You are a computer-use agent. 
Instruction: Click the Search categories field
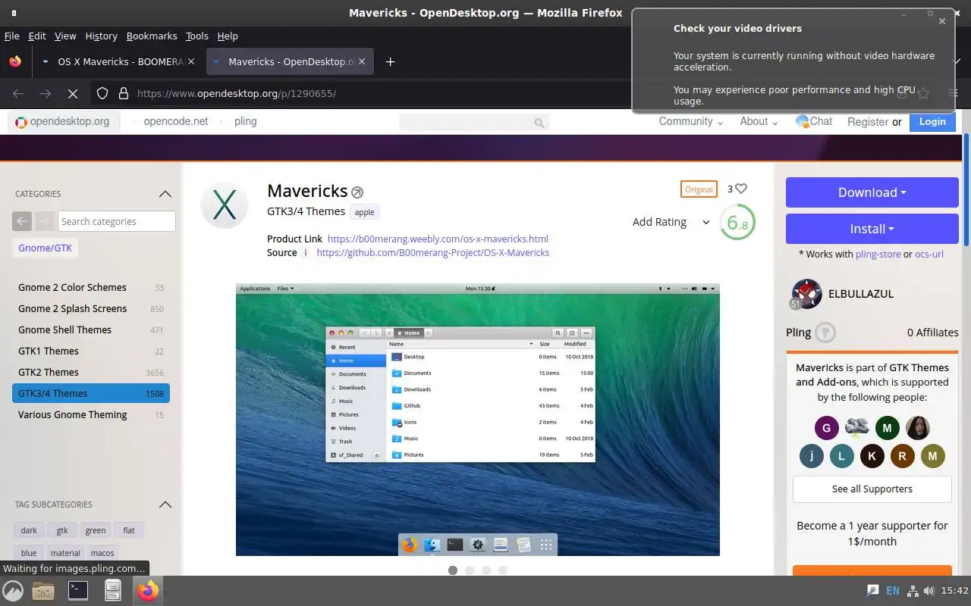[117, 221]
